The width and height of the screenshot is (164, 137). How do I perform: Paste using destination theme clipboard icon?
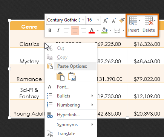[x=60, y=76]
